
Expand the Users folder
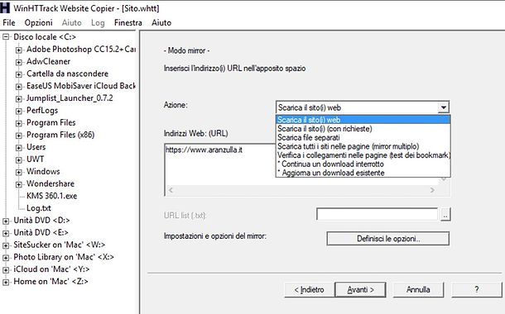19,148
